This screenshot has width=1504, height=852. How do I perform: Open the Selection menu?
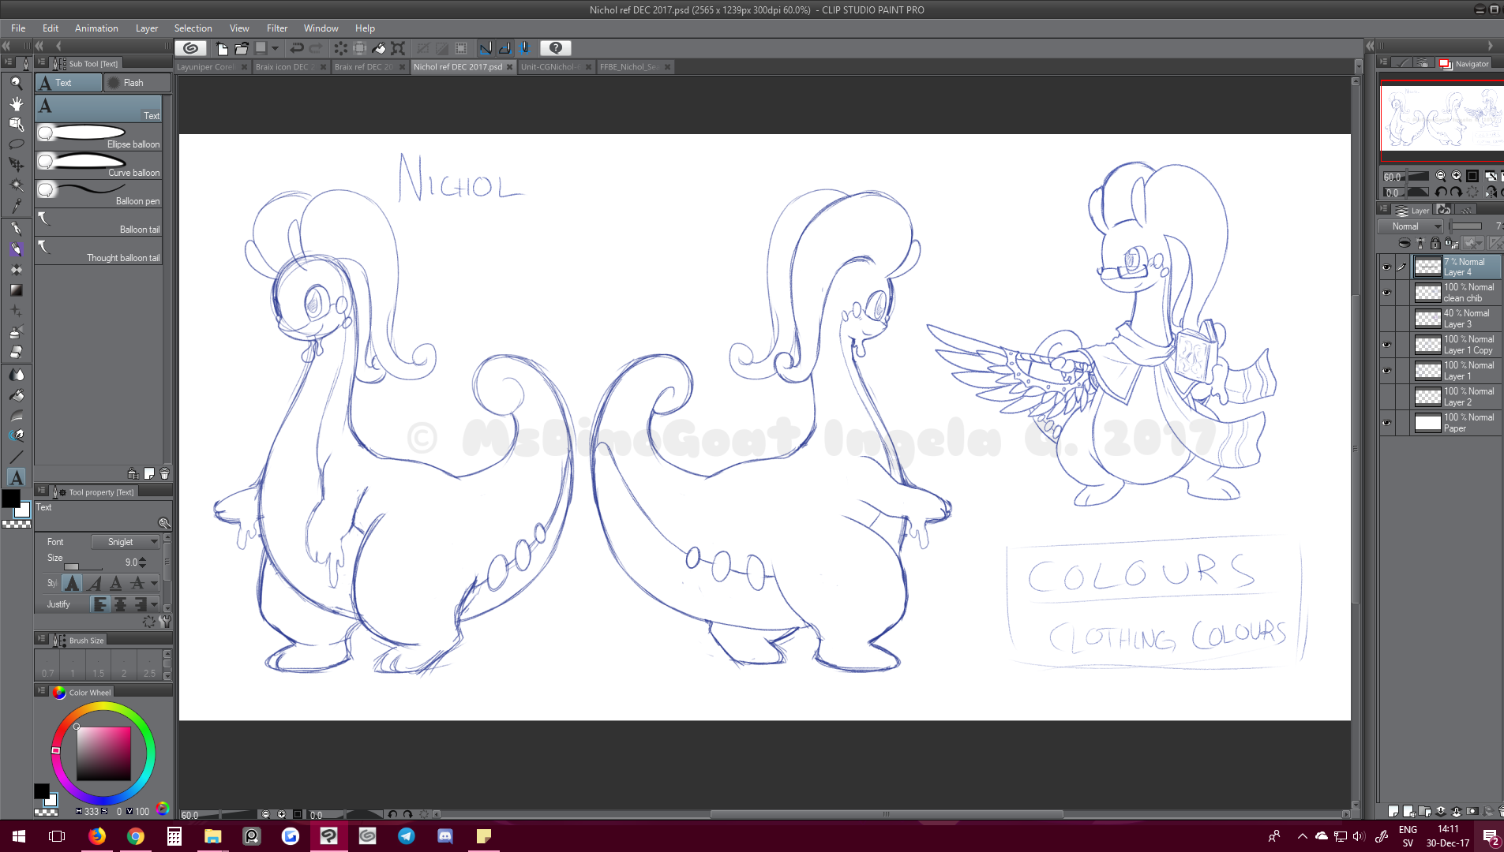coord(193,28)
